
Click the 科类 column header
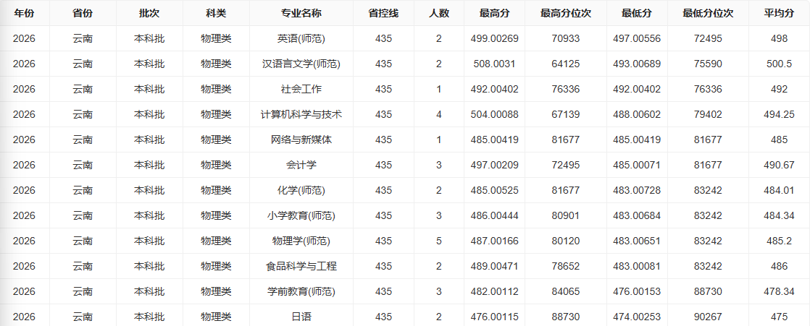click(216, 14)
